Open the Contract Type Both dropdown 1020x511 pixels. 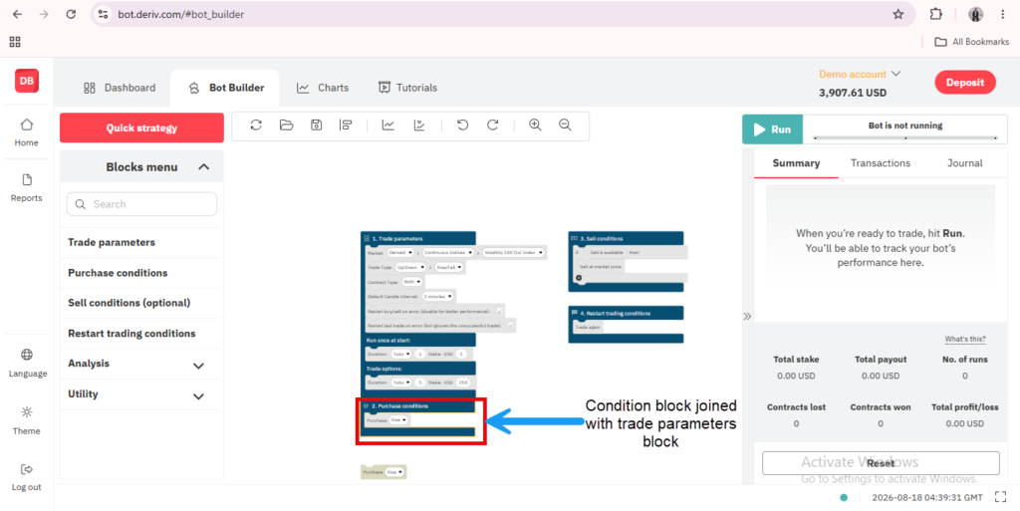point(411,282)
